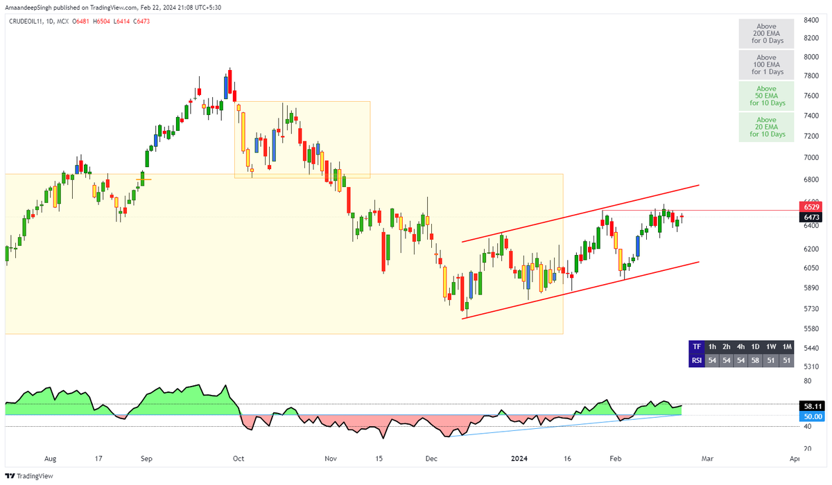Click the 6200 price axis label
Viewport: 832px width, 485px height.
tap(812, 249)
